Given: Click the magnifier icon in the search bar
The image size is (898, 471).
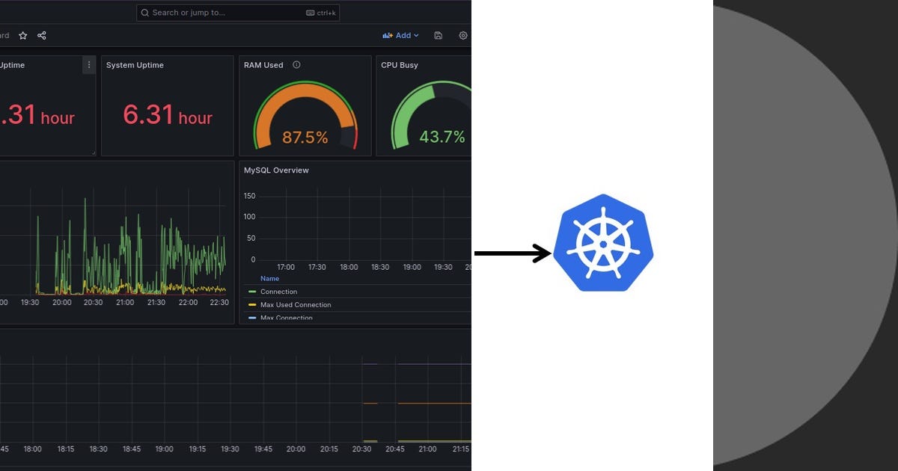Looking at the screenshot, I should (145, 13).
